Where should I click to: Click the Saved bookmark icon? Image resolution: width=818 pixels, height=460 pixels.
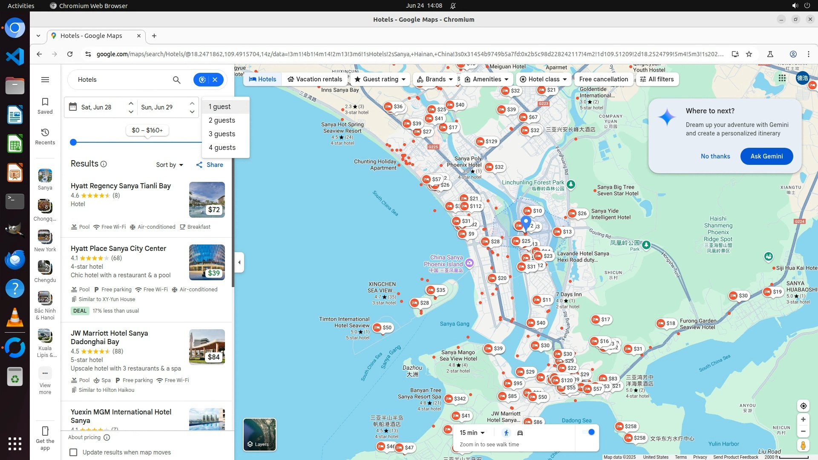(x=45, y=102)
